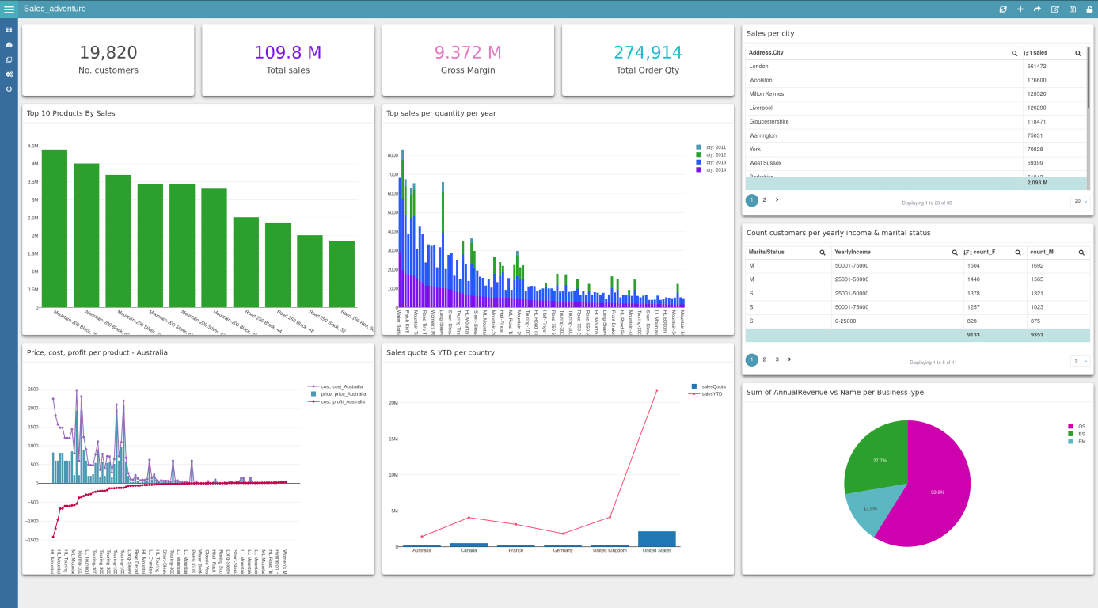Viewport: 1098px width, 608px height.
Task: Go to page 2 of Sales per city
Action: (x=764, y=200)
